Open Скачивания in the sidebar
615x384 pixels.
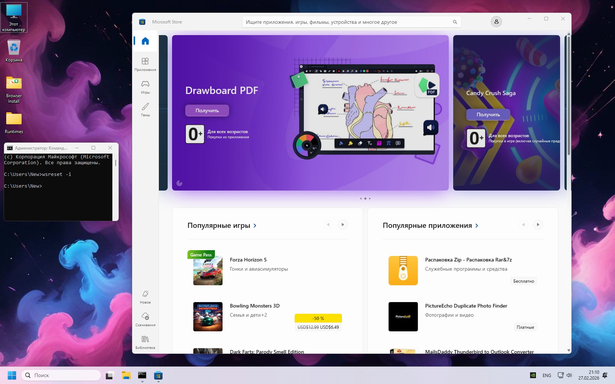point(145,319)
